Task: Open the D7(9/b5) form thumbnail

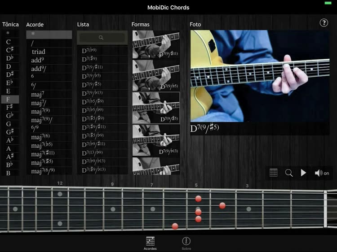Action: (x=156, y=75)
